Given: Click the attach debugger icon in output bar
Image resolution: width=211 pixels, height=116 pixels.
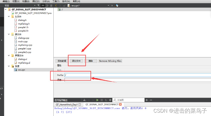Looking at the screenshot, I should [106, 100].
